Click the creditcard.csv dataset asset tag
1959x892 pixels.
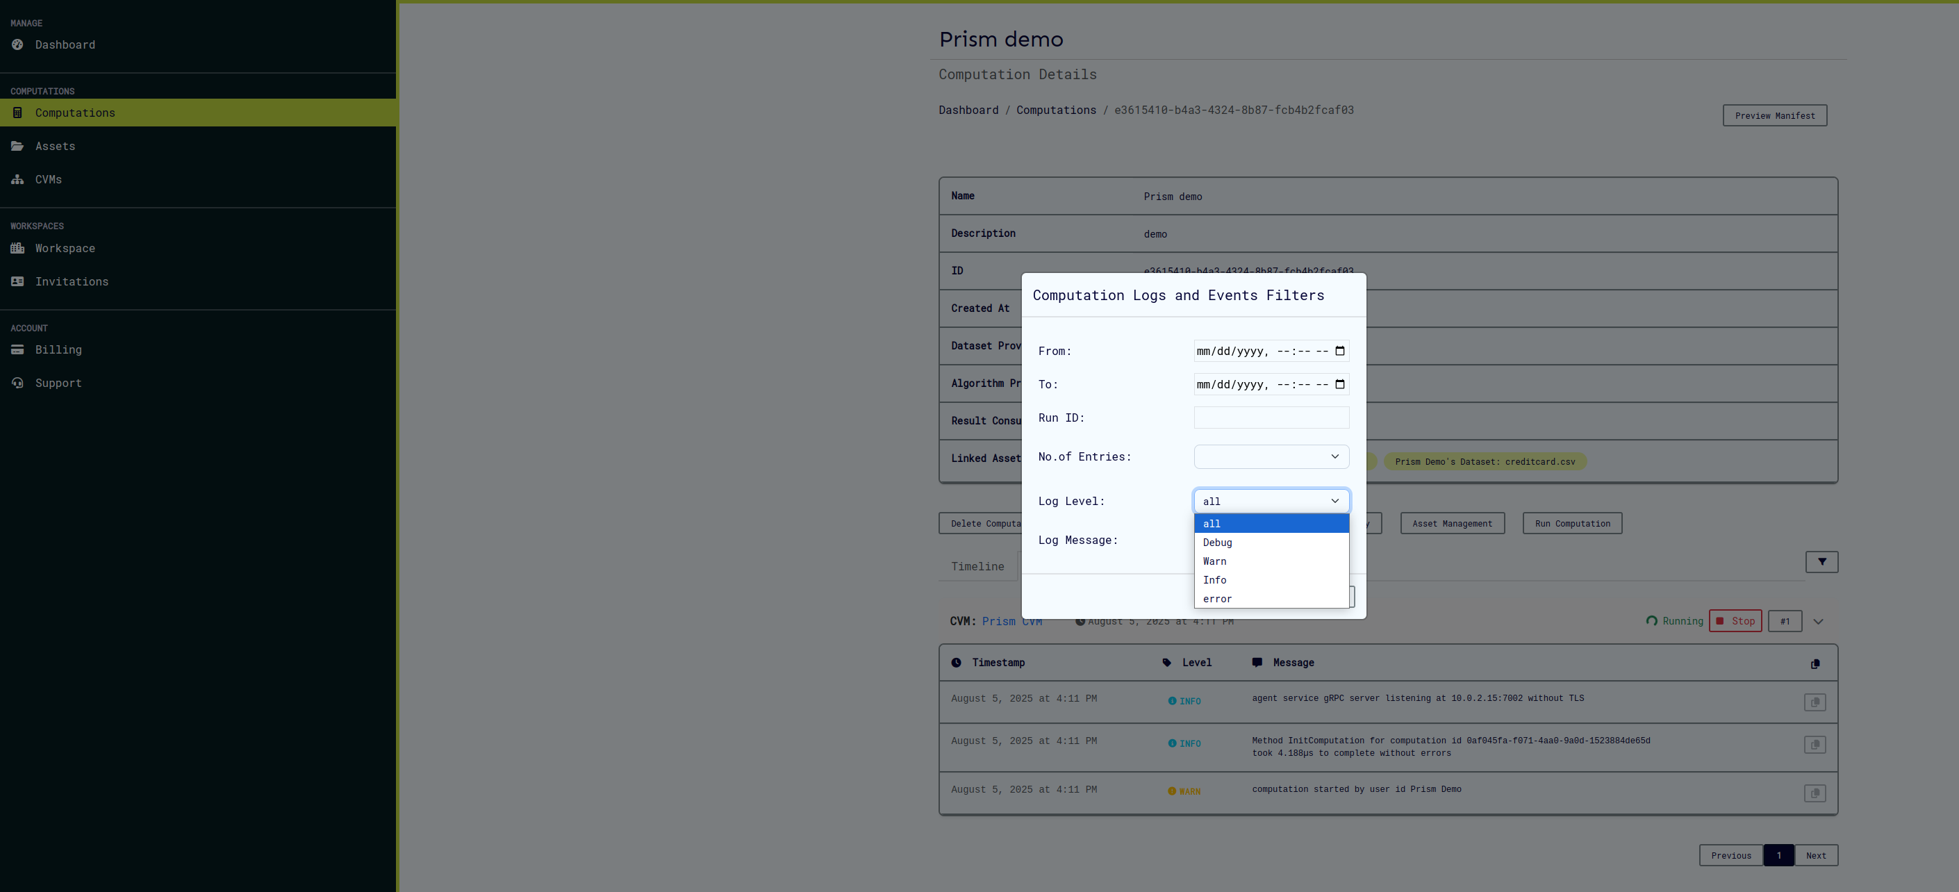tap(1485, 461)
